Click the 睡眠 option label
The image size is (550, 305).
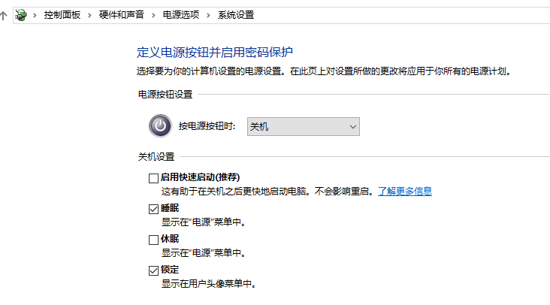coord(170,208)
